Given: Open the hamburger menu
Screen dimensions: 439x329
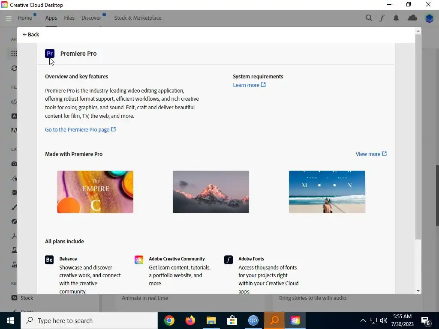Looking at the screenshot, I should (9, 18).
